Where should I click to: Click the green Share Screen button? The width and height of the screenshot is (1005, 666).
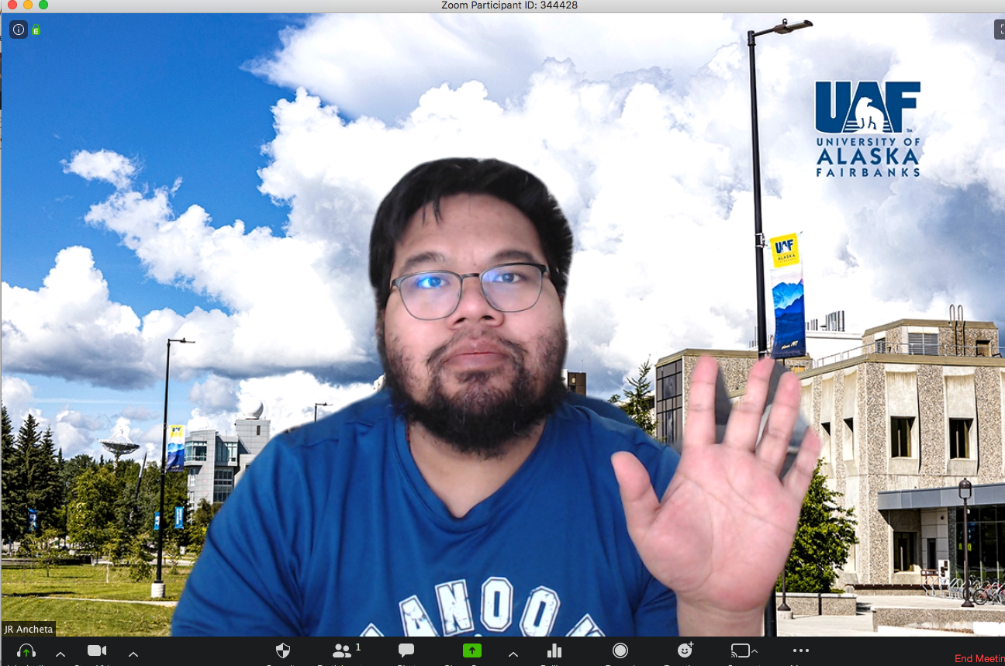pos(471,650)
